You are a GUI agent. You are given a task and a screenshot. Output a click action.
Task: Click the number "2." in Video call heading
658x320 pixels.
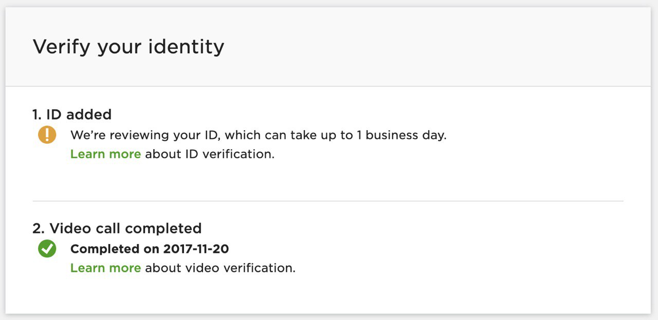pos(39,228)
